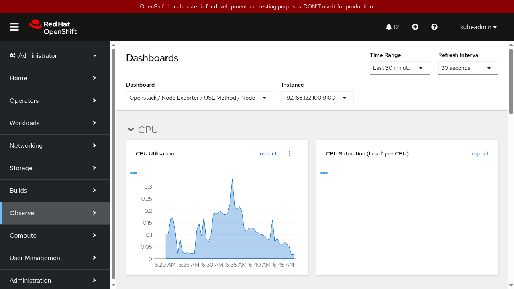Click Inspect on CPU Saturation panel
The height and width of the screenshot is (289, 514).
point(479,153)
